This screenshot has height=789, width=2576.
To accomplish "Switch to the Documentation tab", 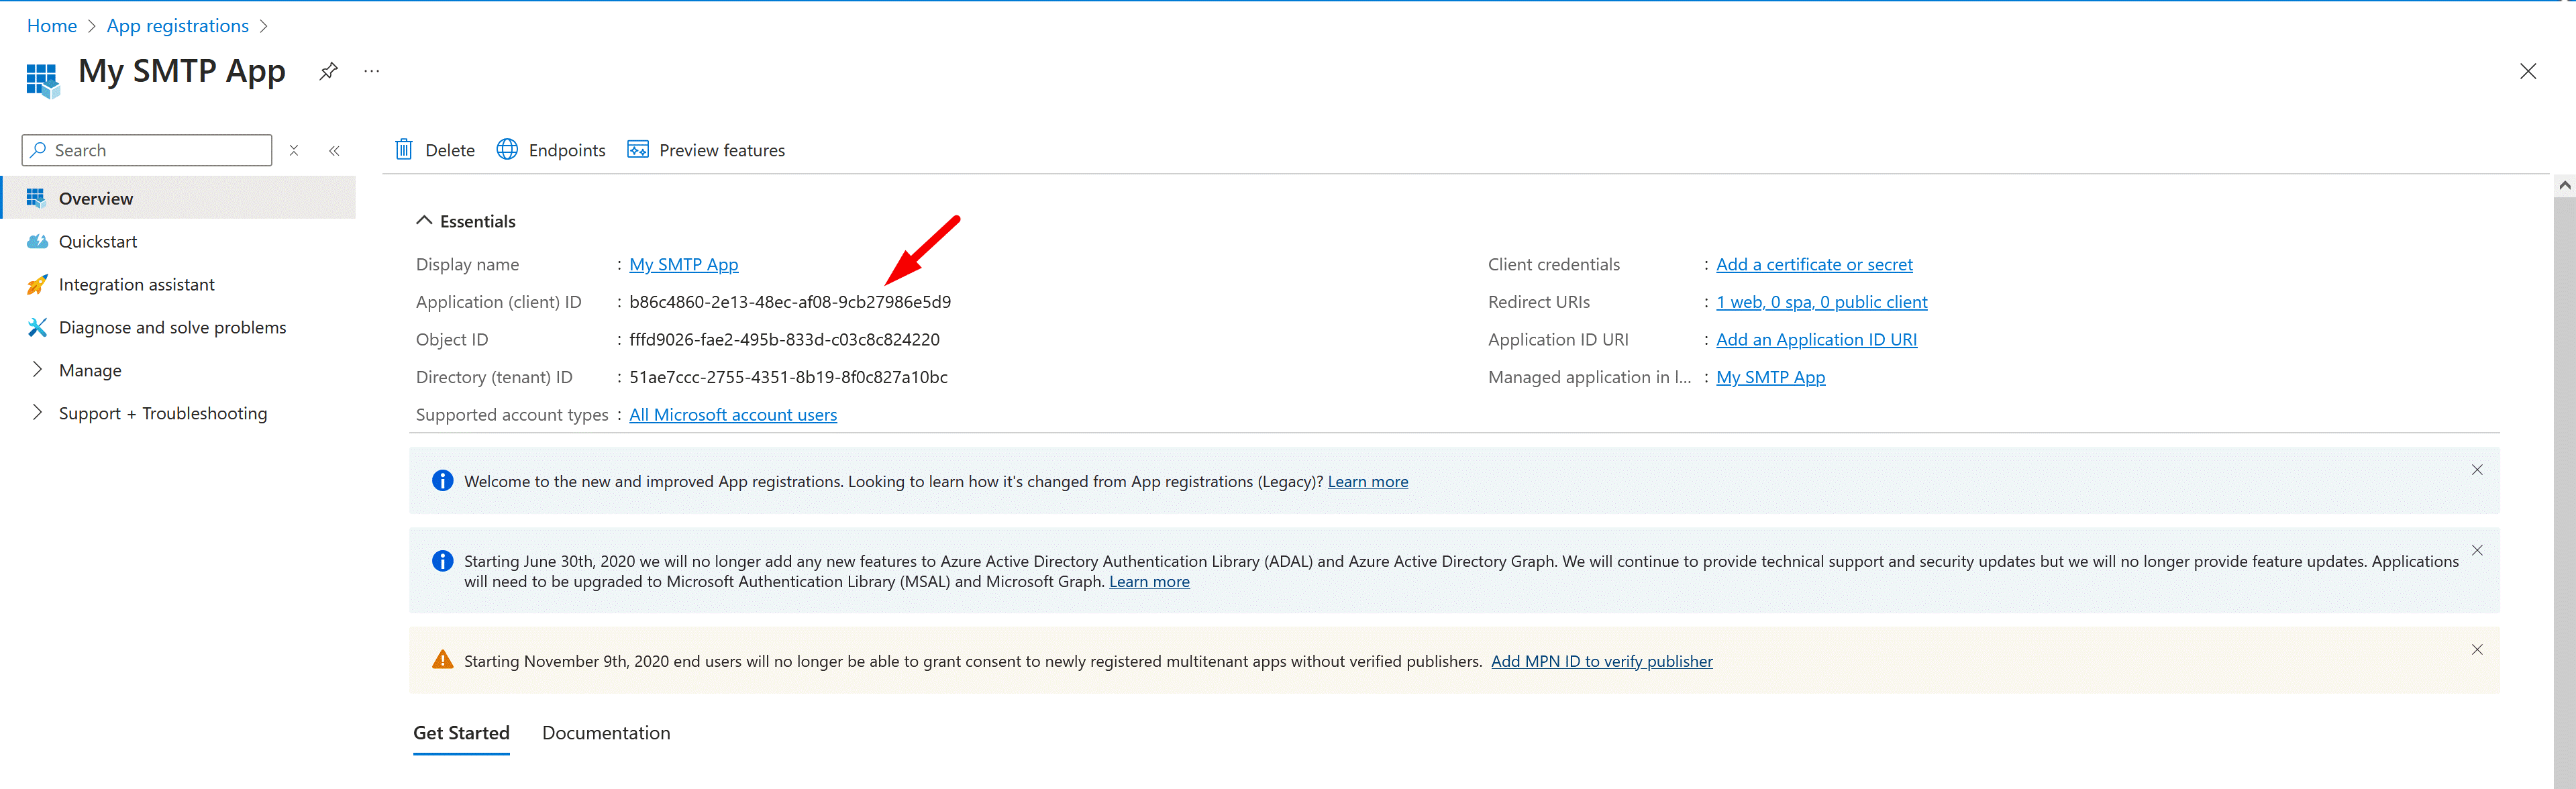I will click(x=606, y=733).
